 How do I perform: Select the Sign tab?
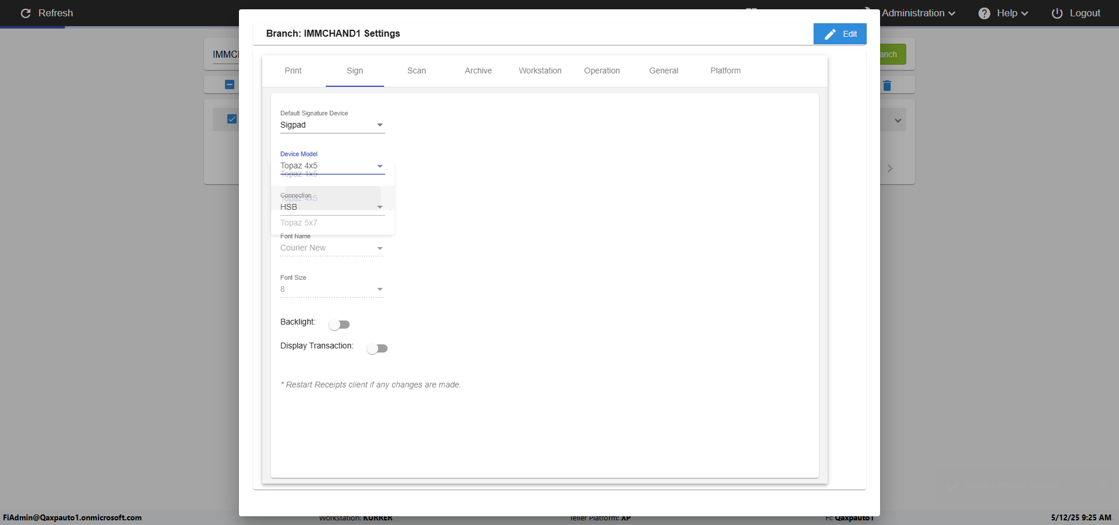tap(355, 71)
